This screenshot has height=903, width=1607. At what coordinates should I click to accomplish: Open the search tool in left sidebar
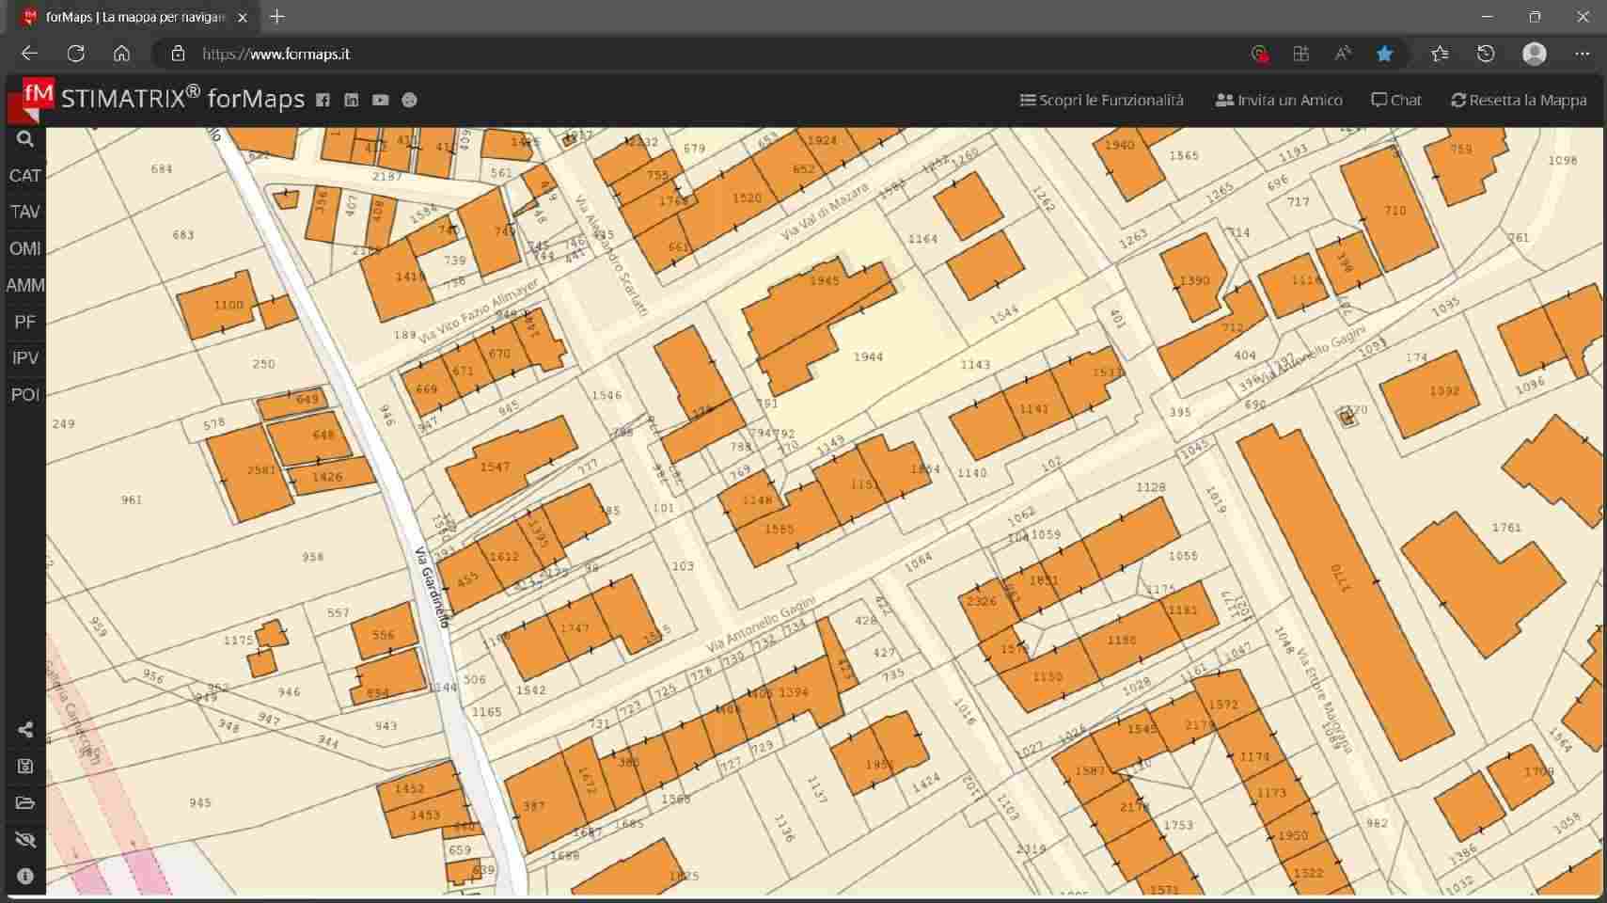[x=25, y=139]
